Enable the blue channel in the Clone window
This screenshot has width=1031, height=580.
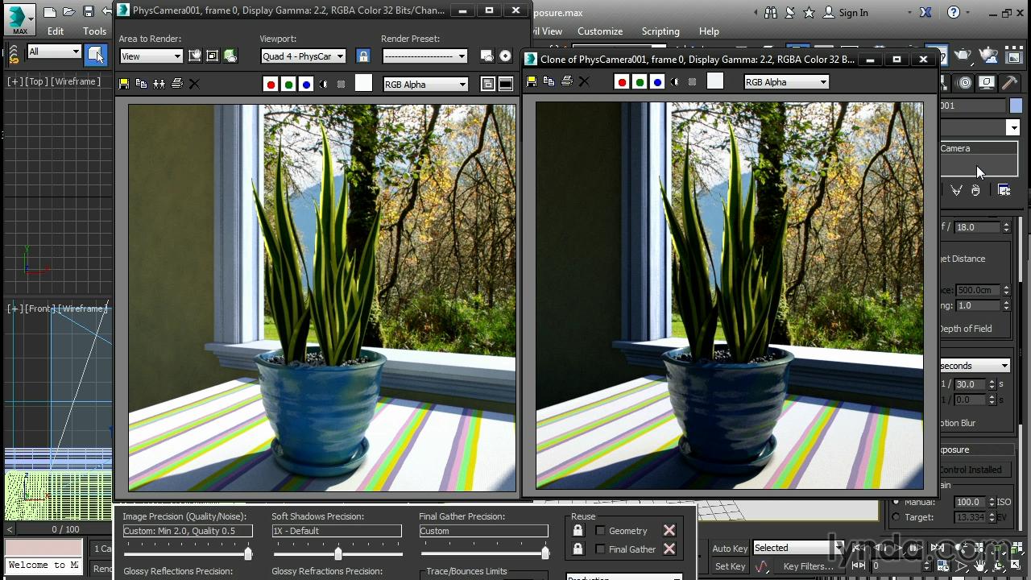[x=657, y=81]
